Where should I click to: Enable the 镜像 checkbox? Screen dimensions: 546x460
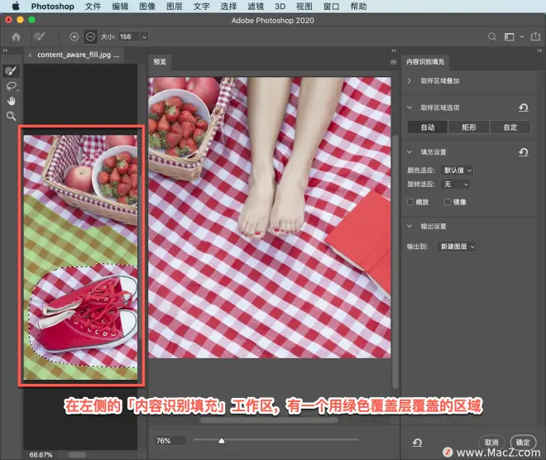(448, 202)
